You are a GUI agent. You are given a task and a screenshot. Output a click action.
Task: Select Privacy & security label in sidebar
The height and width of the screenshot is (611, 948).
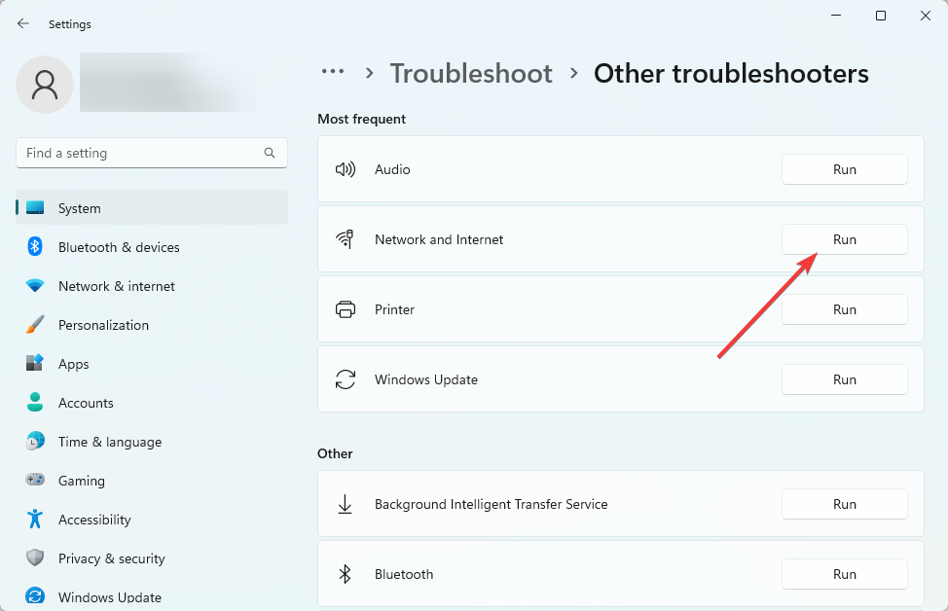click(x=111, y=558)
